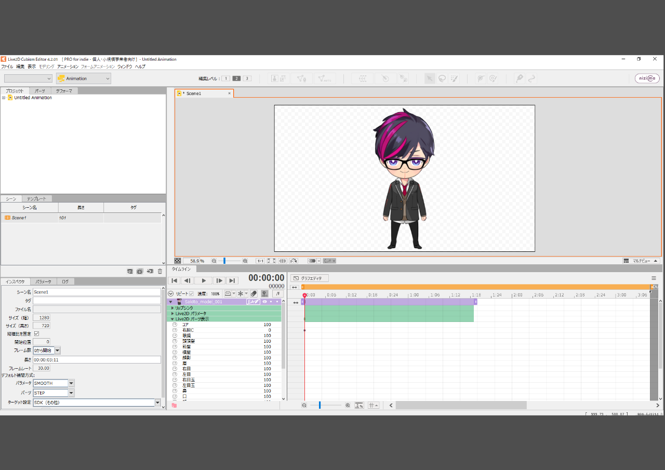Jump to last frame
The height and width of the screenshot is (470, 665).
pyautogui.click(x=233, y=281)
